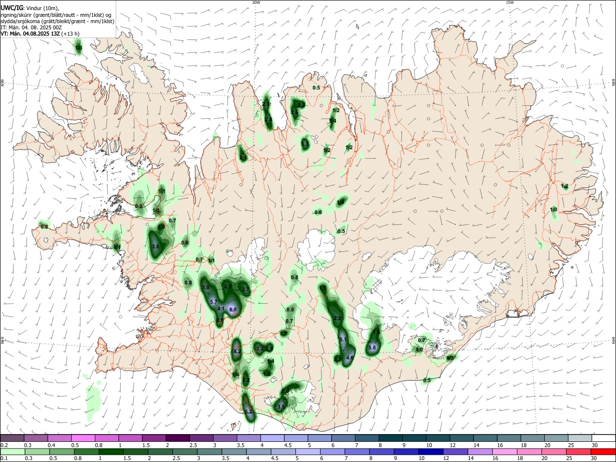Click the white 30 swatch at end of top legend row
This screenshot has width=616, height=462.
(x=603, y=438)
